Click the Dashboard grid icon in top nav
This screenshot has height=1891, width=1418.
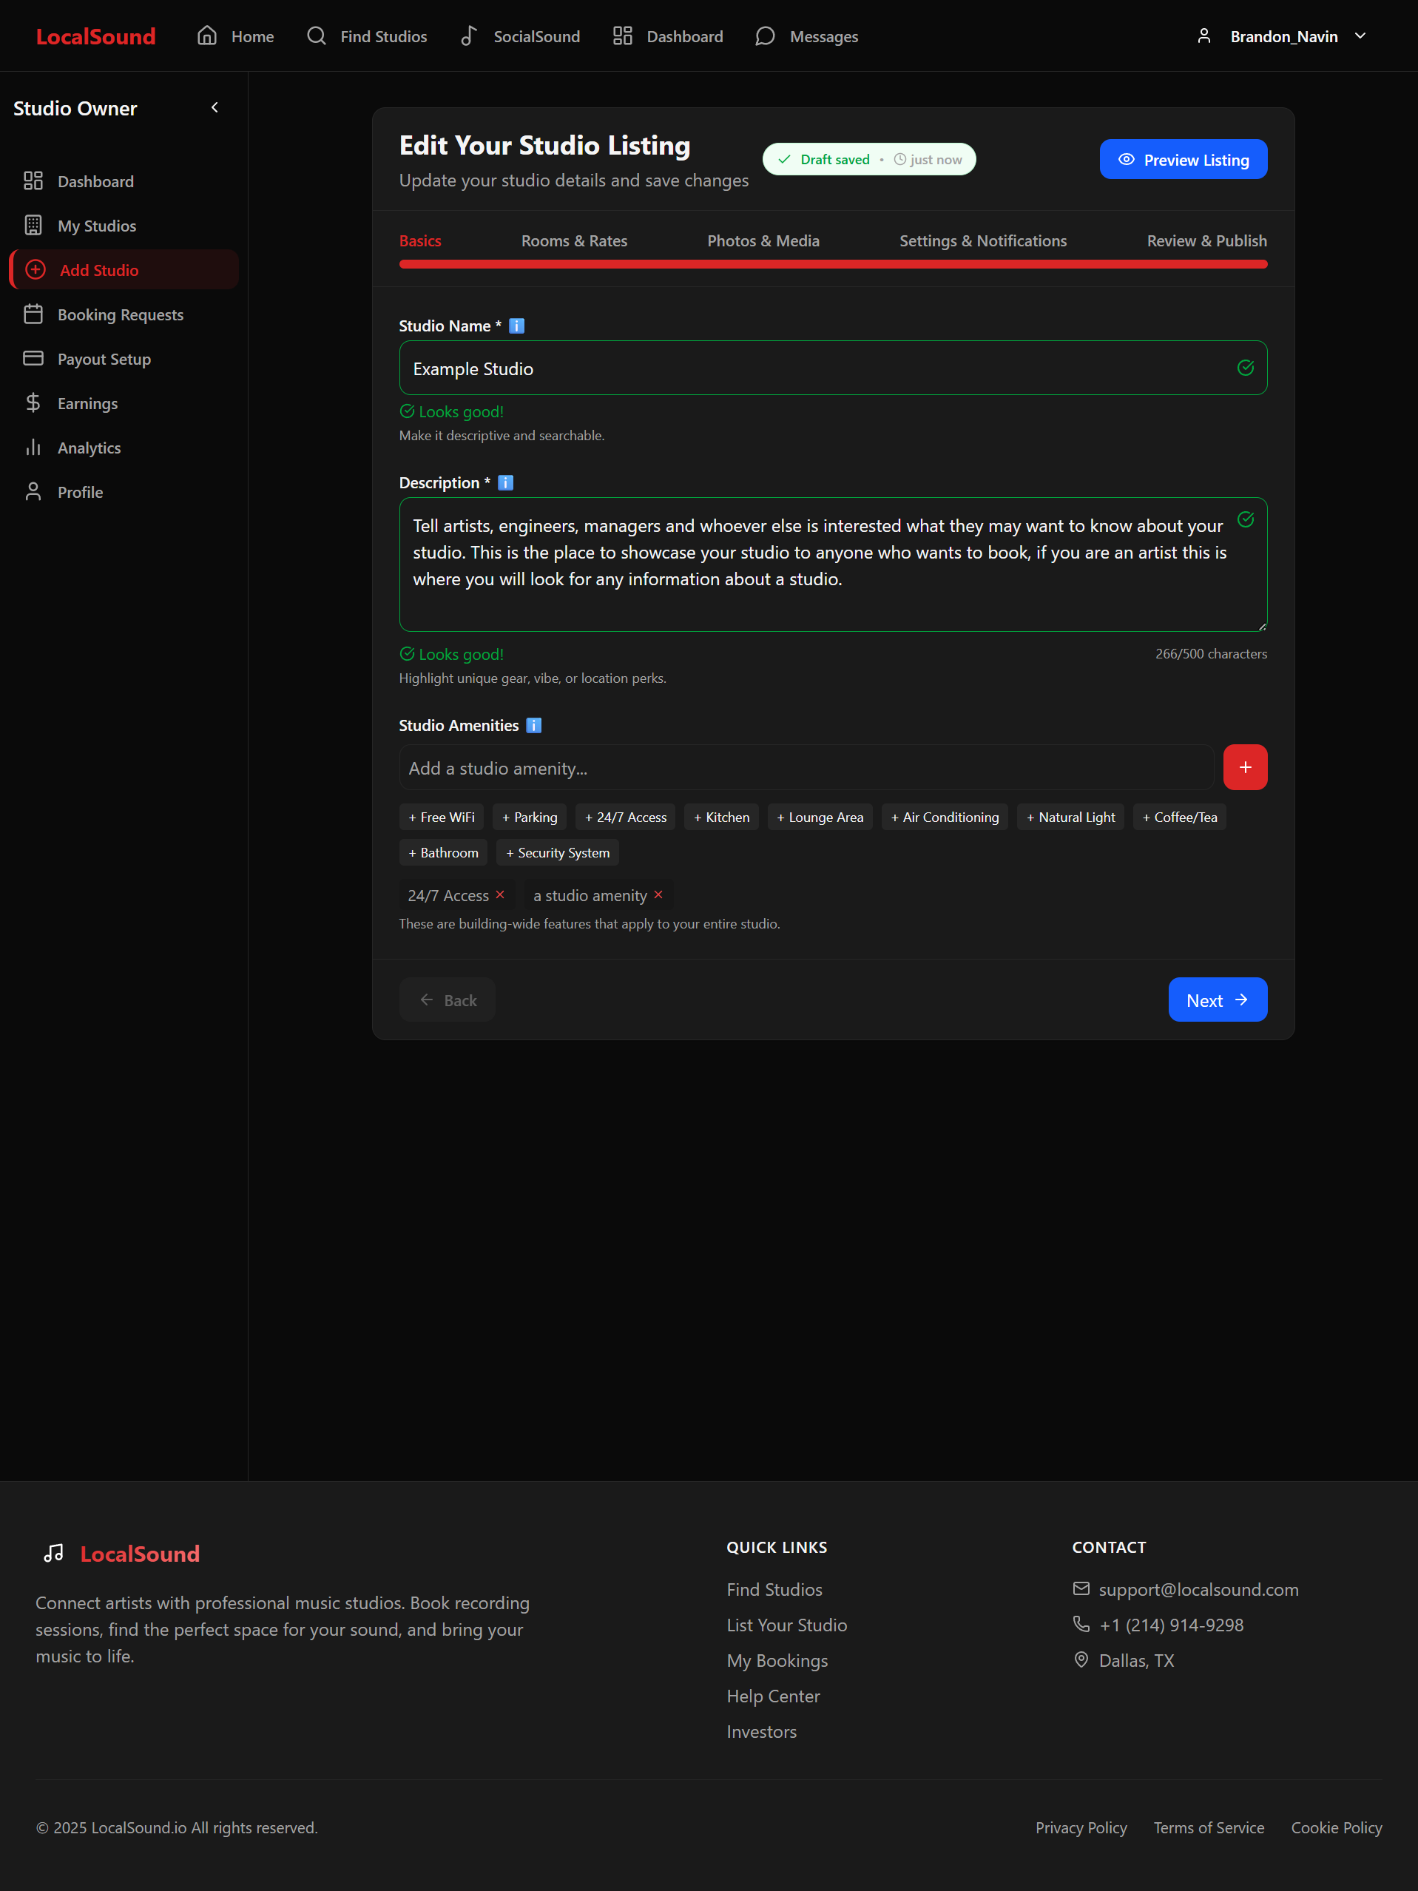(x=622, y=36)
